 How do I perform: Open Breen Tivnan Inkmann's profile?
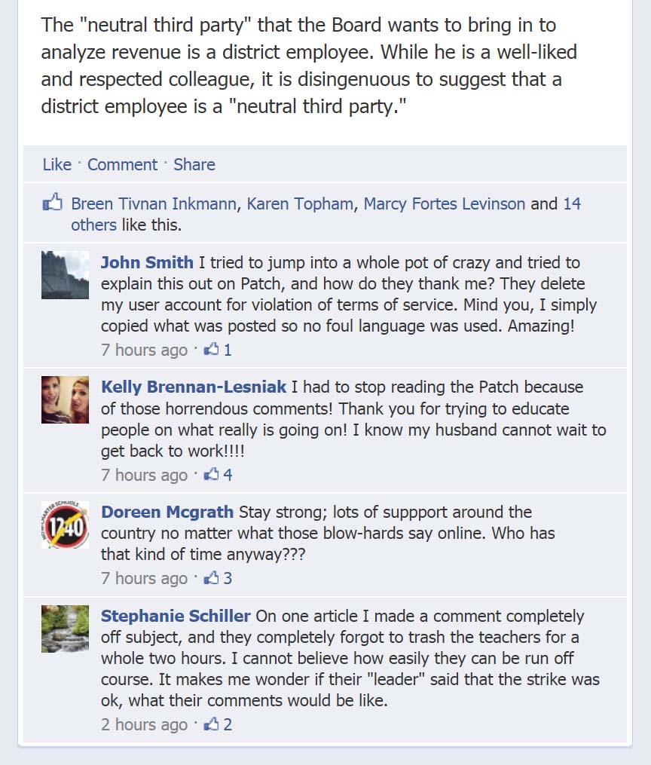pos(154,203)
